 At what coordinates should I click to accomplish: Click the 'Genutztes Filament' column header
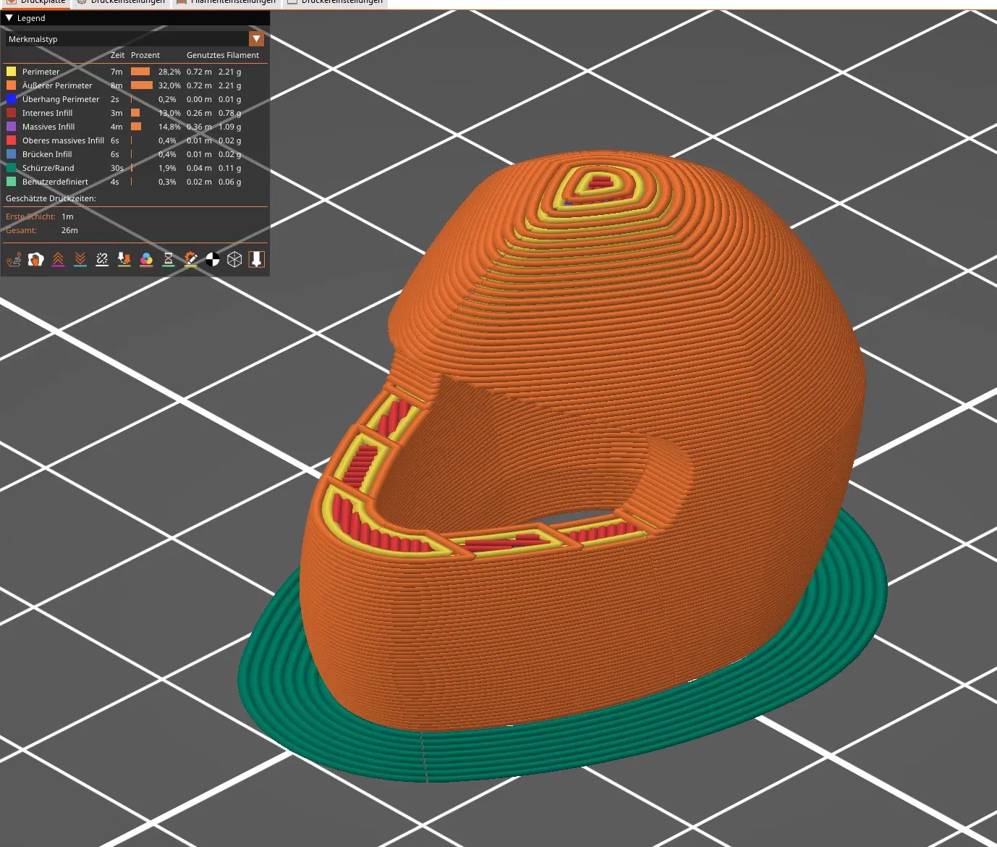223,55
